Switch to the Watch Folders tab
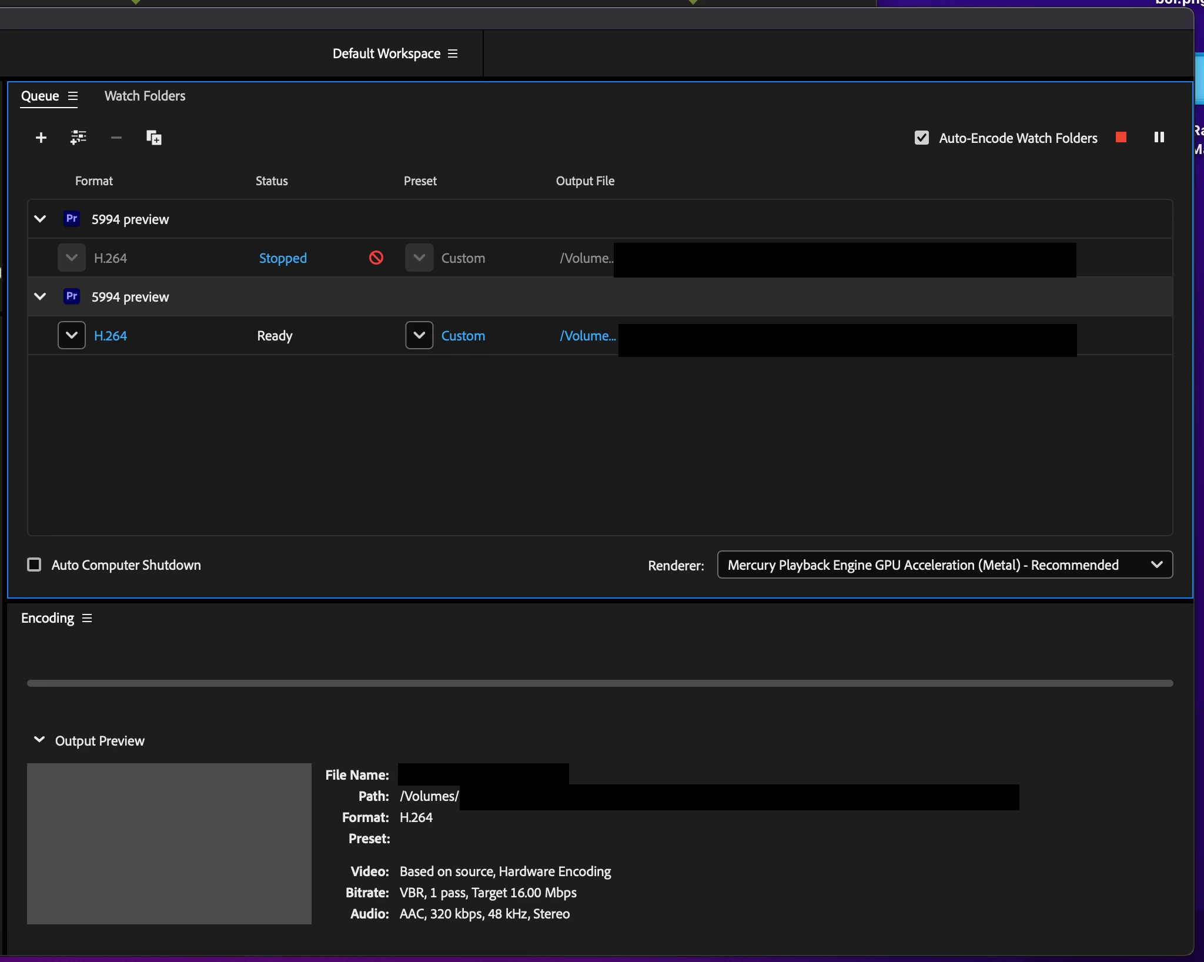Viewport: 1204px width, 962px height. point(145,96)
